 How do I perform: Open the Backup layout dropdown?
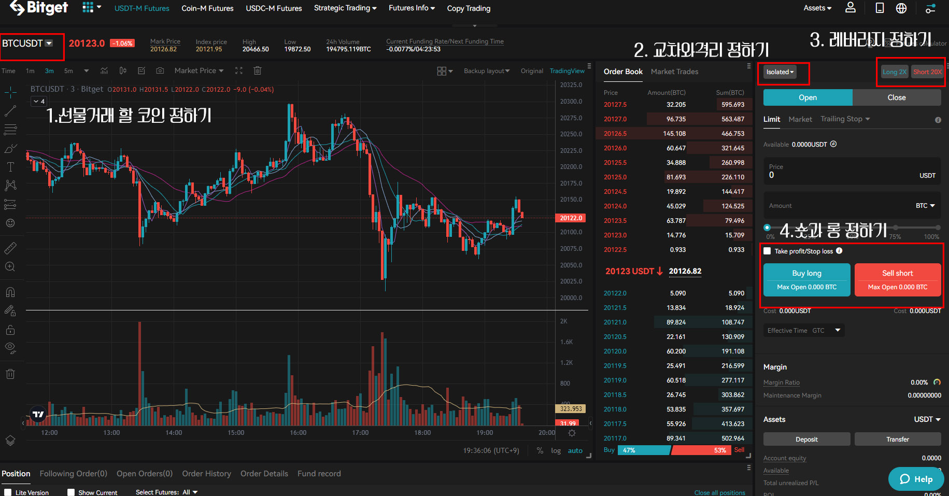pos(487,71)
